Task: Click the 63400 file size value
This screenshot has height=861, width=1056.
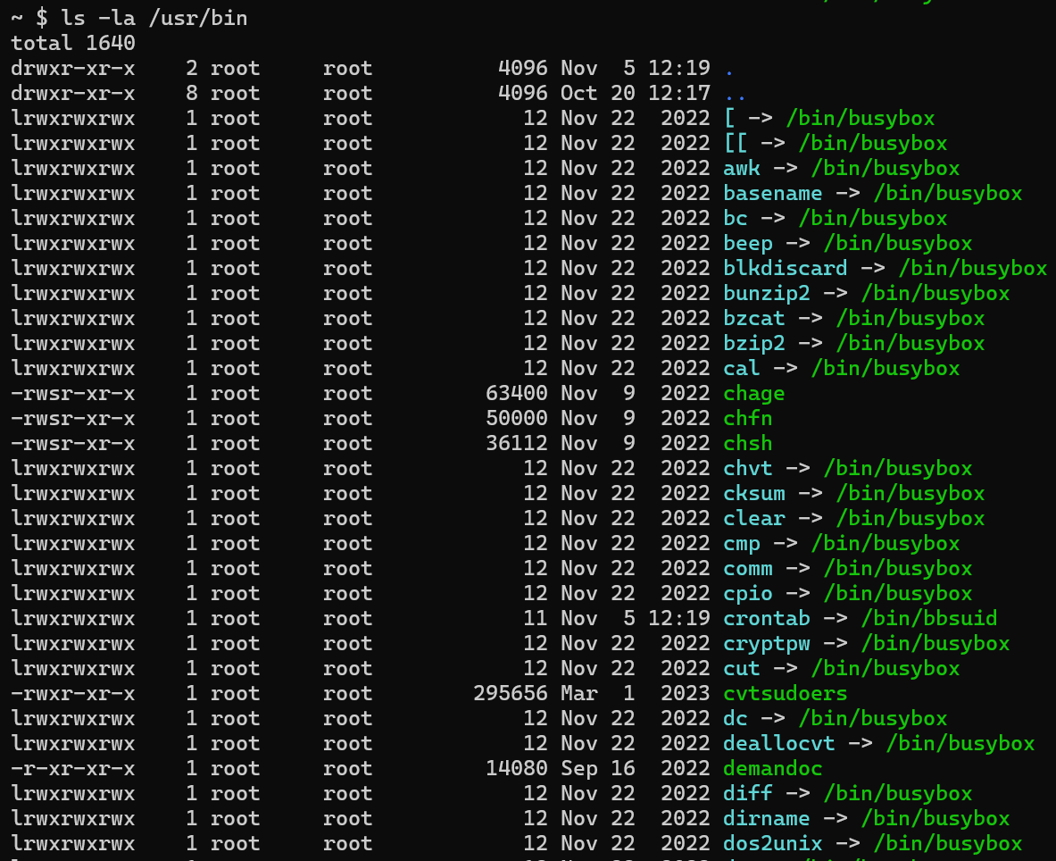Action: click(x=516, y=393)
